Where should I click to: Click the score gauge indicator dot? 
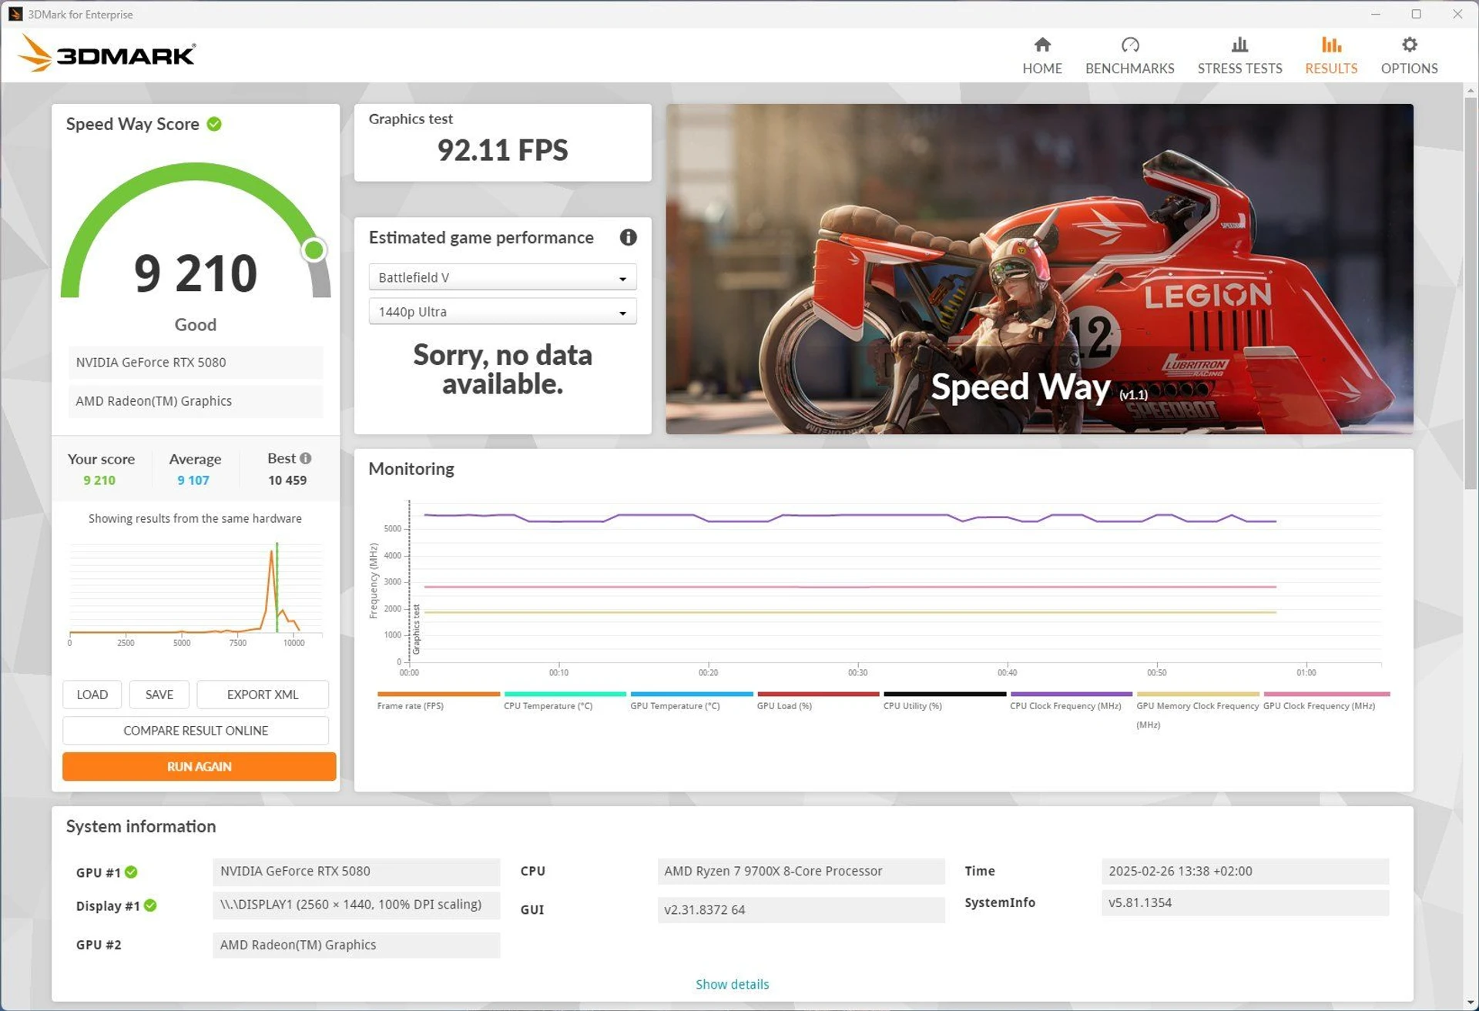coord(314,249)
